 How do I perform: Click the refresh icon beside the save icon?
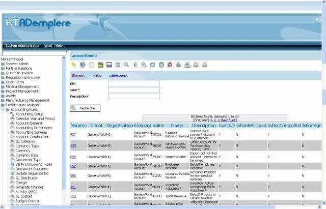click(x=118, y=65)
